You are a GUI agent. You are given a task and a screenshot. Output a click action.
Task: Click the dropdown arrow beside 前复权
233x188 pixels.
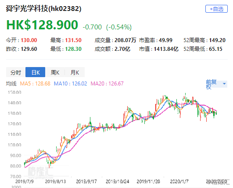pyautogui.click(x=224, y=84)
